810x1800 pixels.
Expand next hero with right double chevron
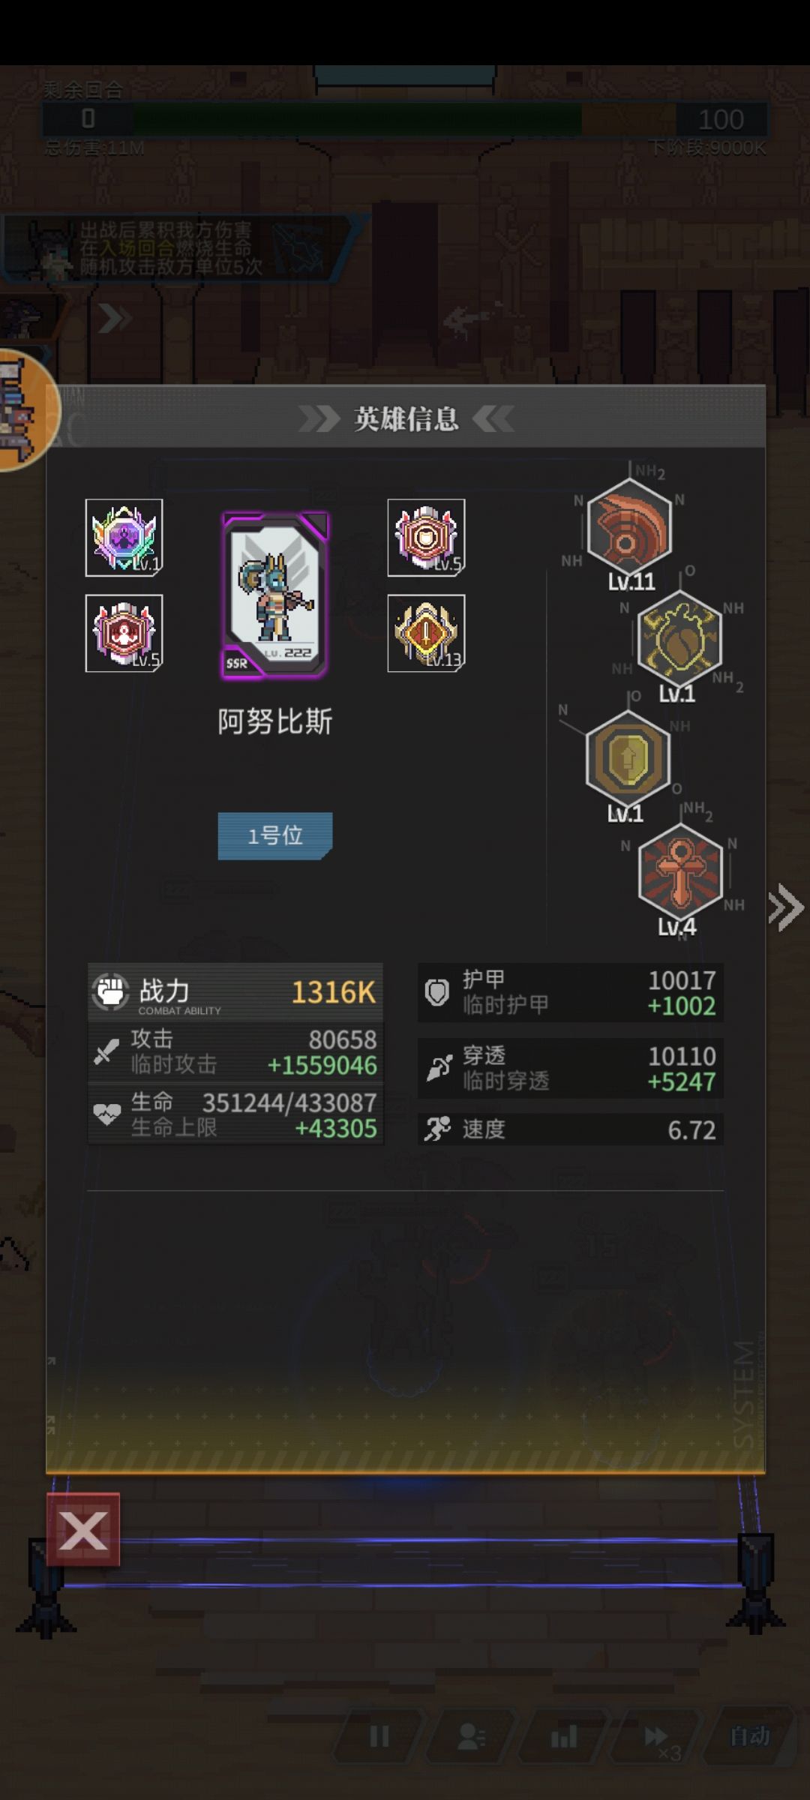(x=786, y=907)
